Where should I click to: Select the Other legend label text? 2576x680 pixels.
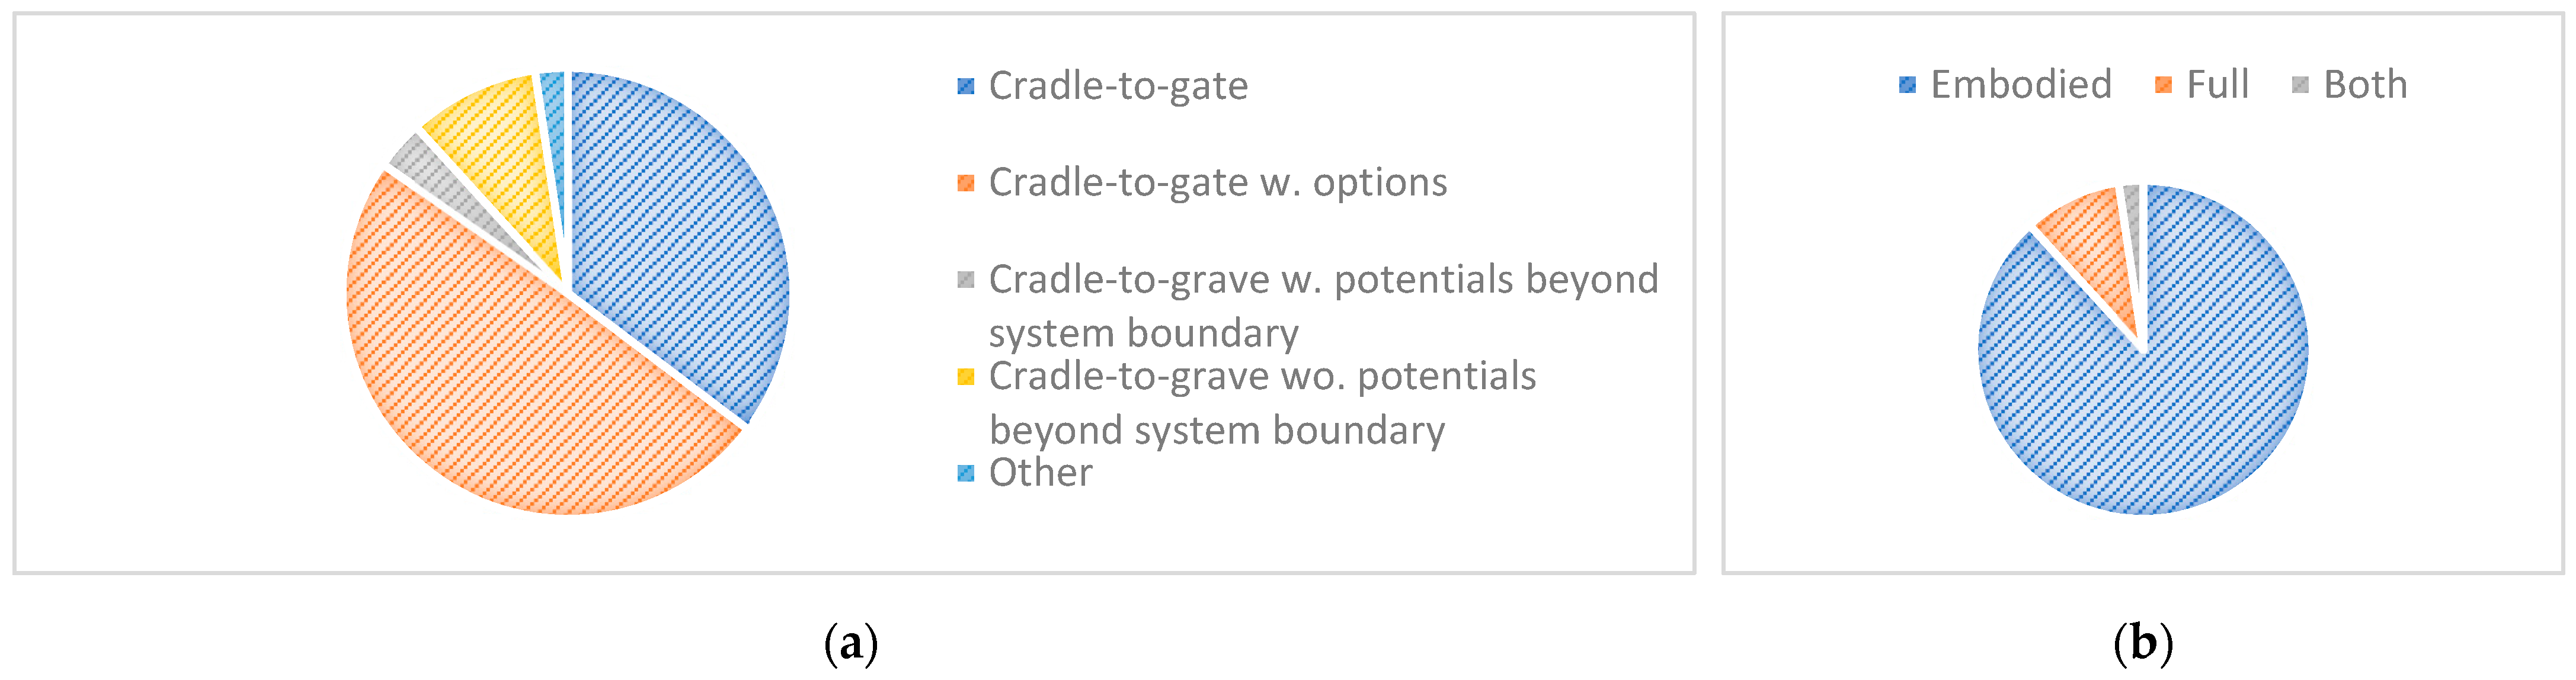pos(1040,473)
